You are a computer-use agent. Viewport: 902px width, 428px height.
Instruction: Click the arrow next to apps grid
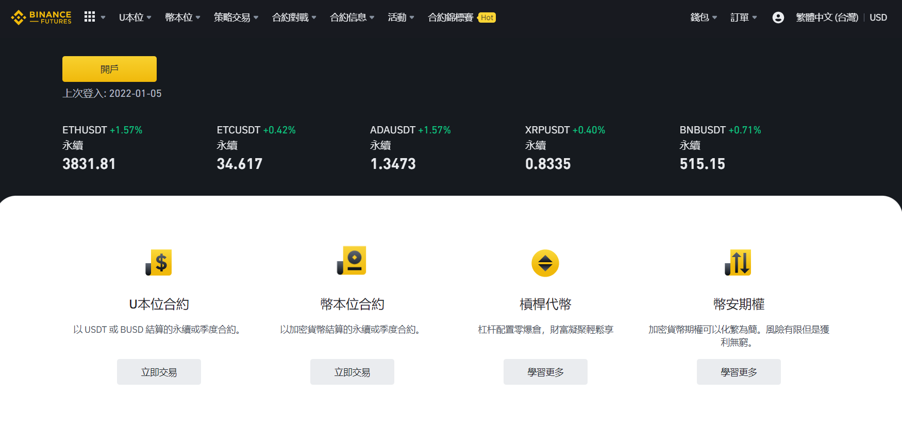103,18
